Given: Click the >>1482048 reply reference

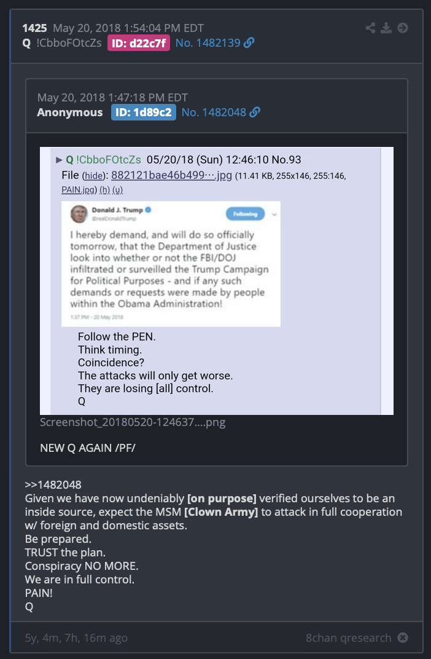Looking at the screenshot, I should 53,484.
